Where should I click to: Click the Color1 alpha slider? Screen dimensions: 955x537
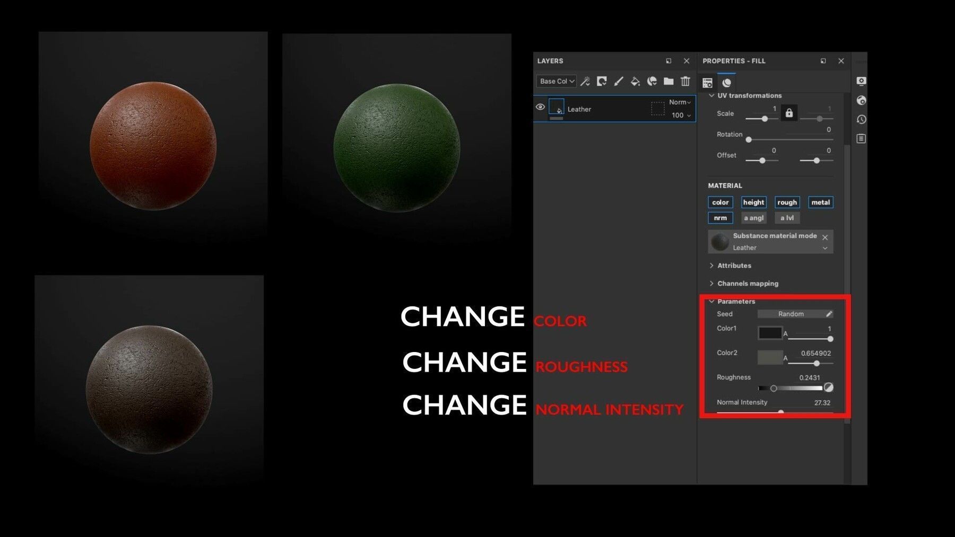tap(810, 339)
